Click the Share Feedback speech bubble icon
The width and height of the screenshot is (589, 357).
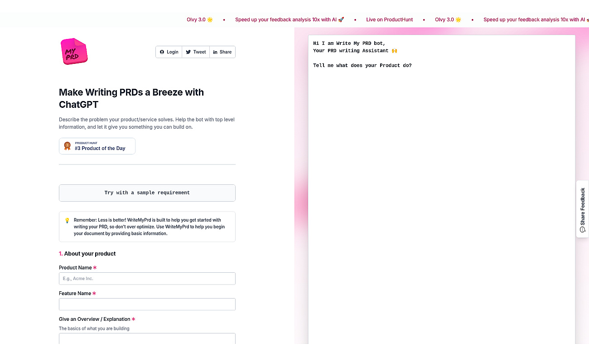[583, 230]
